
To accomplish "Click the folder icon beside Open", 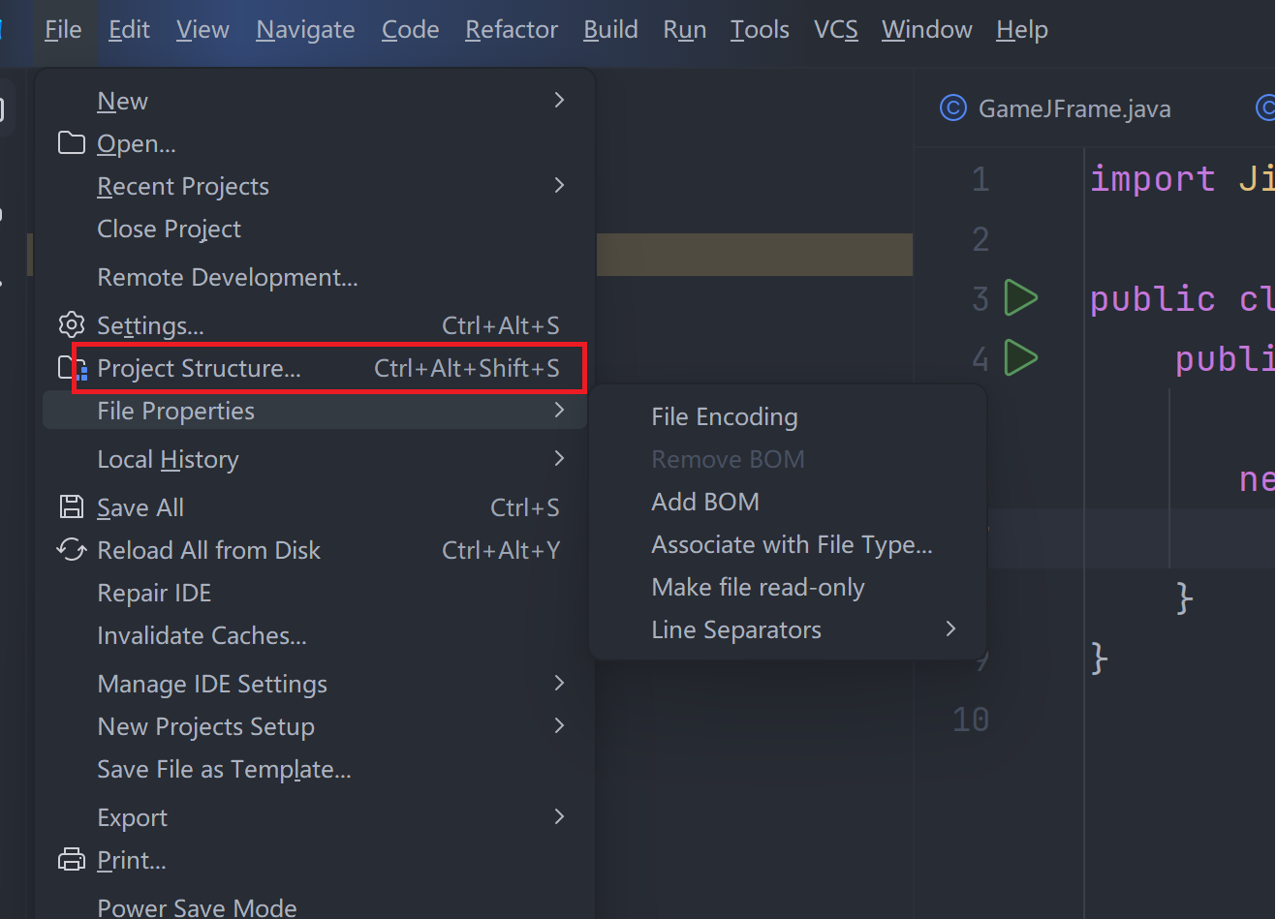I will (72, 142).
